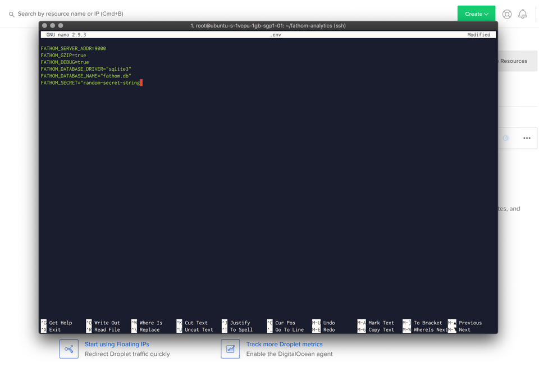Click the FATHOM_SECRET line

click(90, 83)
